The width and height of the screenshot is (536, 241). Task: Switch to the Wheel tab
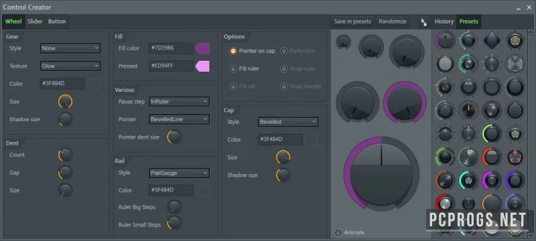[x=13, y=21]
